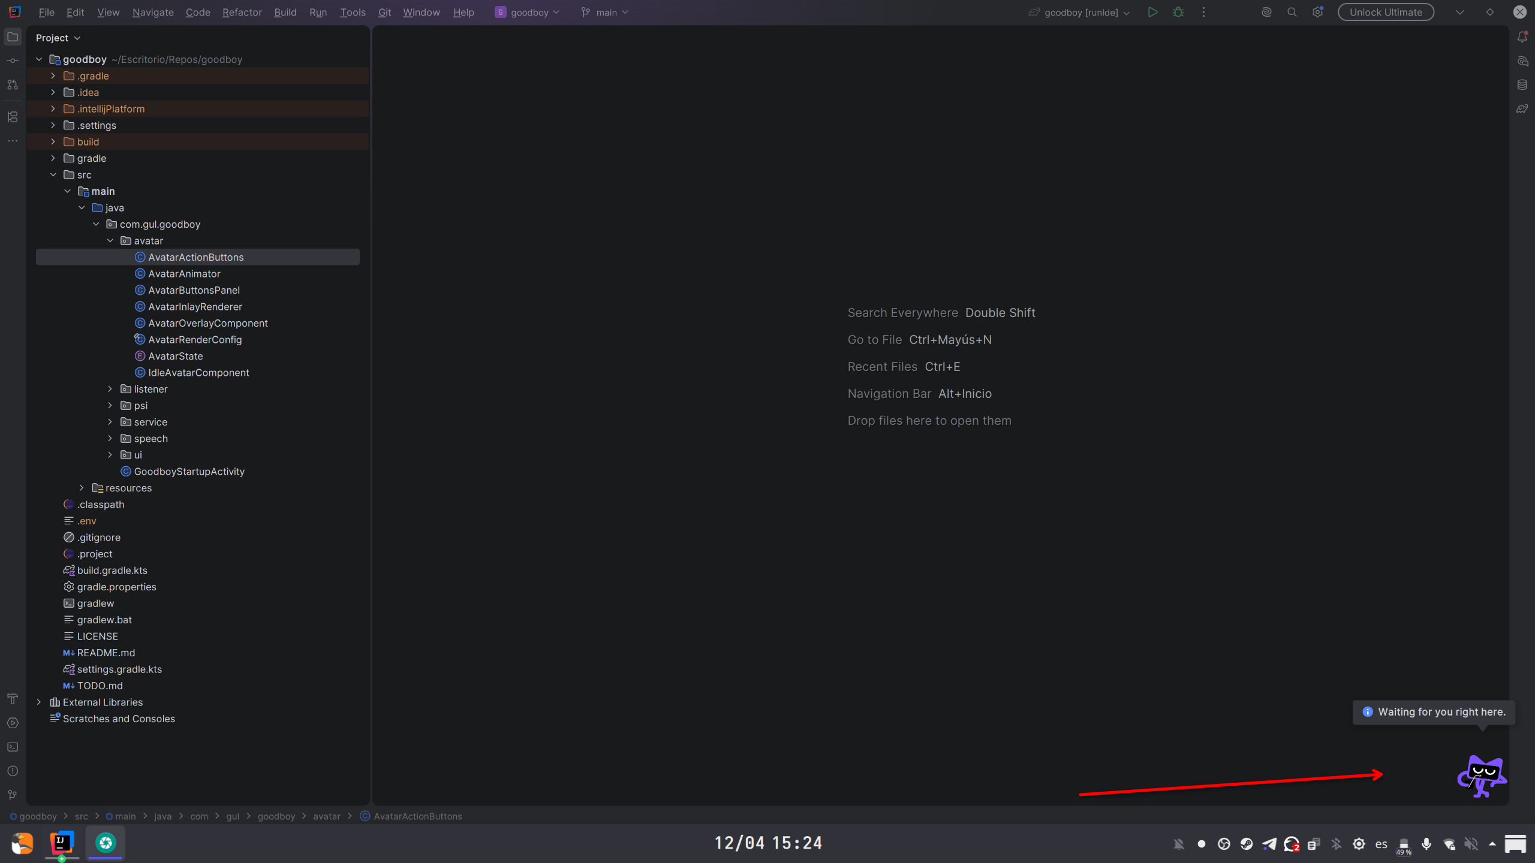1535x863 pixels.
Task: Open the Refactor menu
Action: [x=242, y=12]
